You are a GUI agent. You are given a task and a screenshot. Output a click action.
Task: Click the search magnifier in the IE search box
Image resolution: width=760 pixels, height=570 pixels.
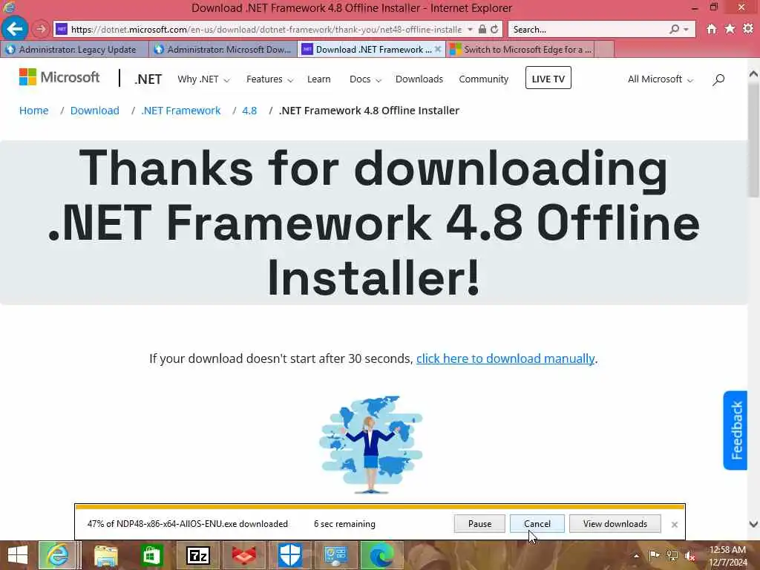[674, 29]
